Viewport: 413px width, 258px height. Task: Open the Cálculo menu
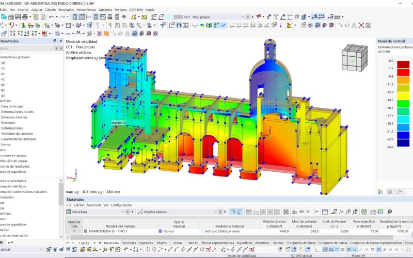[50, 10]
